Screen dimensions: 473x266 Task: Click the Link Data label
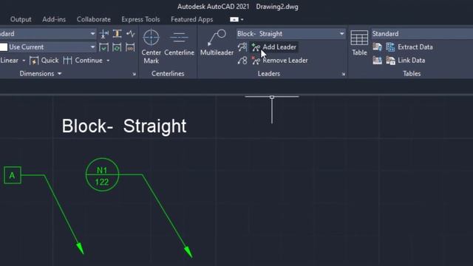point(411,61)
